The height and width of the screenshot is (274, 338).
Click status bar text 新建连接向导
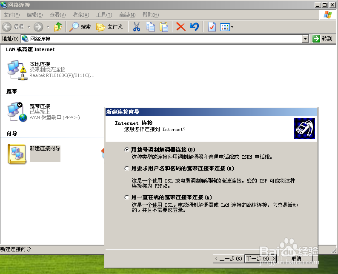(x=15, y=249)
